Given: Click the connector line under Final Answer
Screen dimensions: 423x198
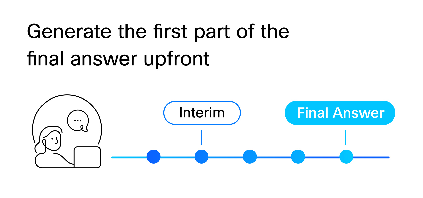Looking at the screenshot, I should pyautogui.click(x=346, y=137).
